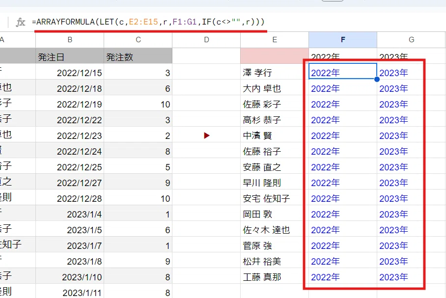Select date cell 2022/12/23
The width and height of the screenshot is (446, 298).
click(70, 135)
